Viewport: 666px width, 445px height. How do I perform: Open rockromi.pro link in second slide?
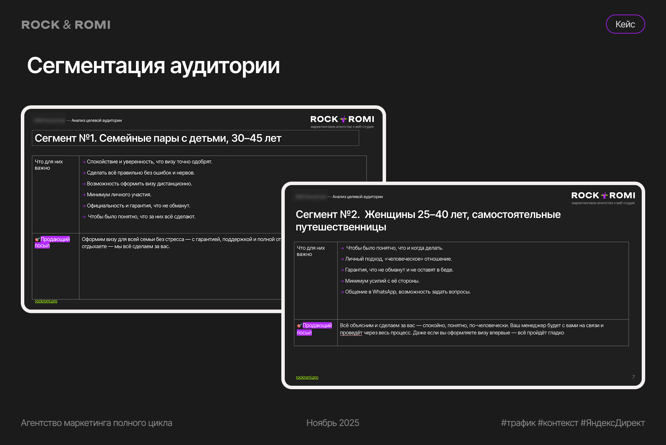click(307, 377)
